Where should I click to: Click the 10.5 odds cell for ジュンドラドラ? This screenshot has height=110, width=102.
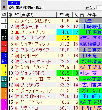pyautogui.click(x=65, y=73)
